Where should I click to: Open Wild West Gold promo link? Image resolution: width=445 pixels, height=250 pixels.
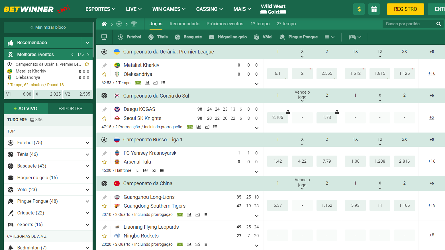[273, 9]
